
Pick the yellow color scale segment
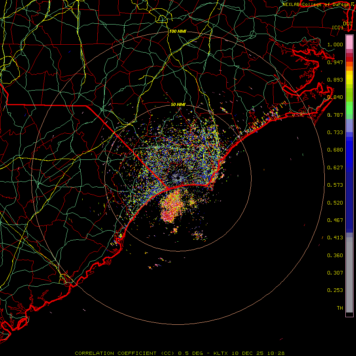(x=349, y=78)
